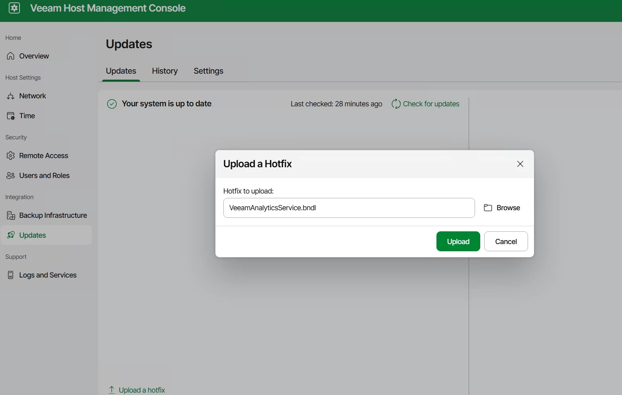Click the Users and Roles icon

11,176
